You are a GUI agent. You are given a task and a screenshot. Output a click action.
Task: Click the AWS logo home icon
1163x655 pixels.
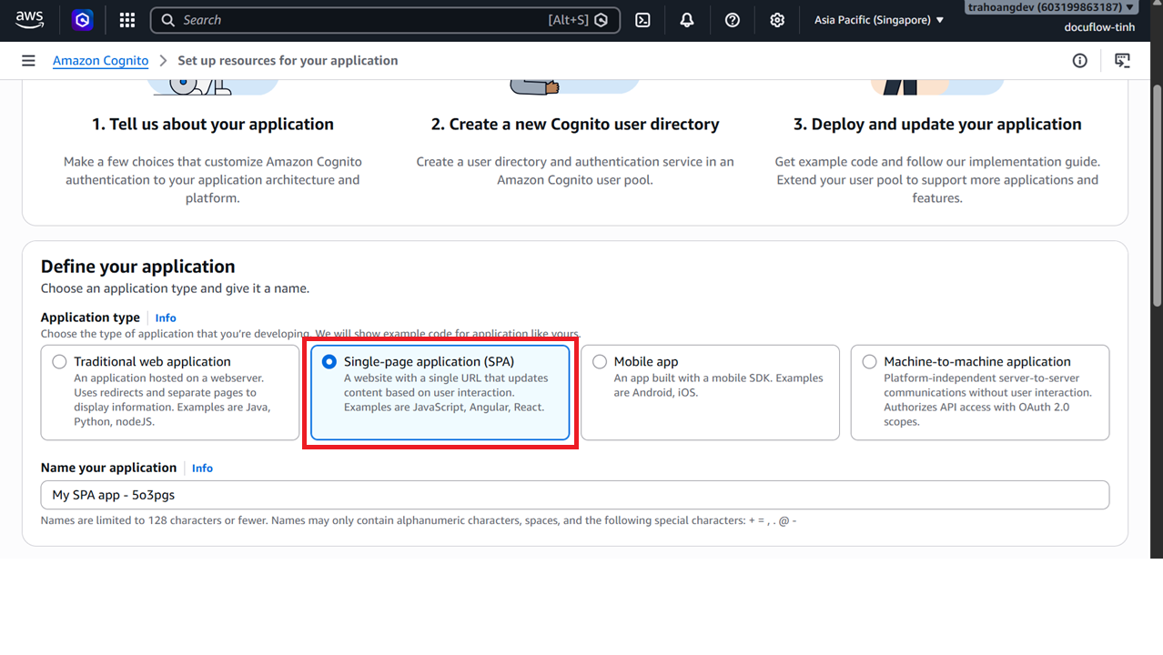click(x=29, y=20)
